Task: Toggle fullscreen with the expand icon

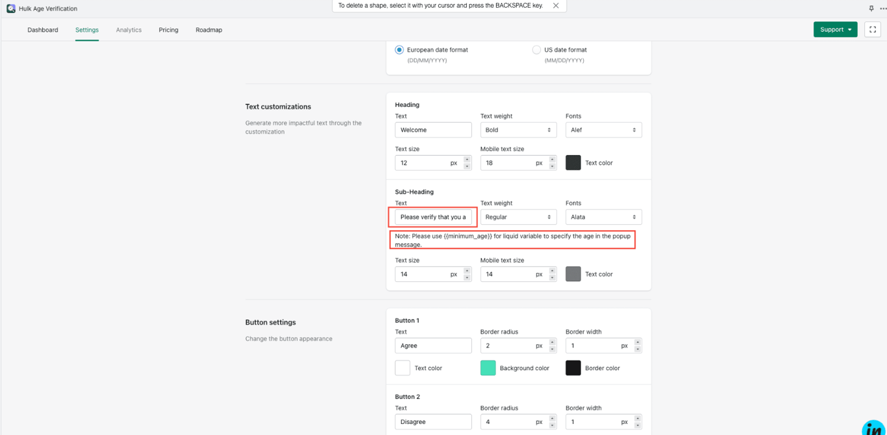Action: click(873, 29)
